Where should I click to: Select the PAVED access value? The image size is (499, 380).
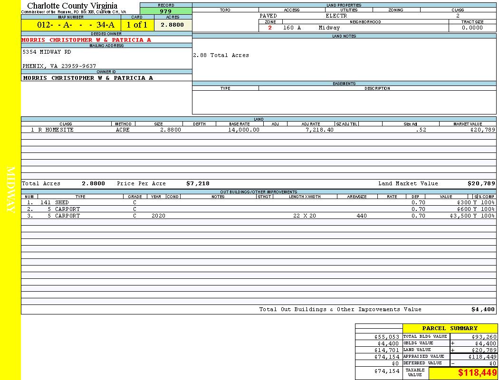(x=269, y=16)
